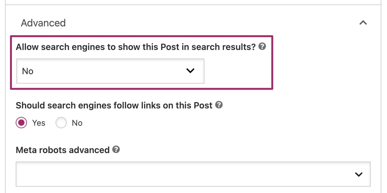387x193 pixels.
Task: Toggle the follow links answer away from Yes
Action: [61, 123]
